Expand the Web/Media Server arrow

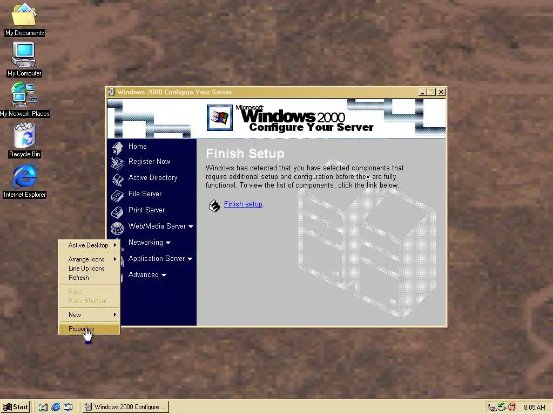point(191,226)
